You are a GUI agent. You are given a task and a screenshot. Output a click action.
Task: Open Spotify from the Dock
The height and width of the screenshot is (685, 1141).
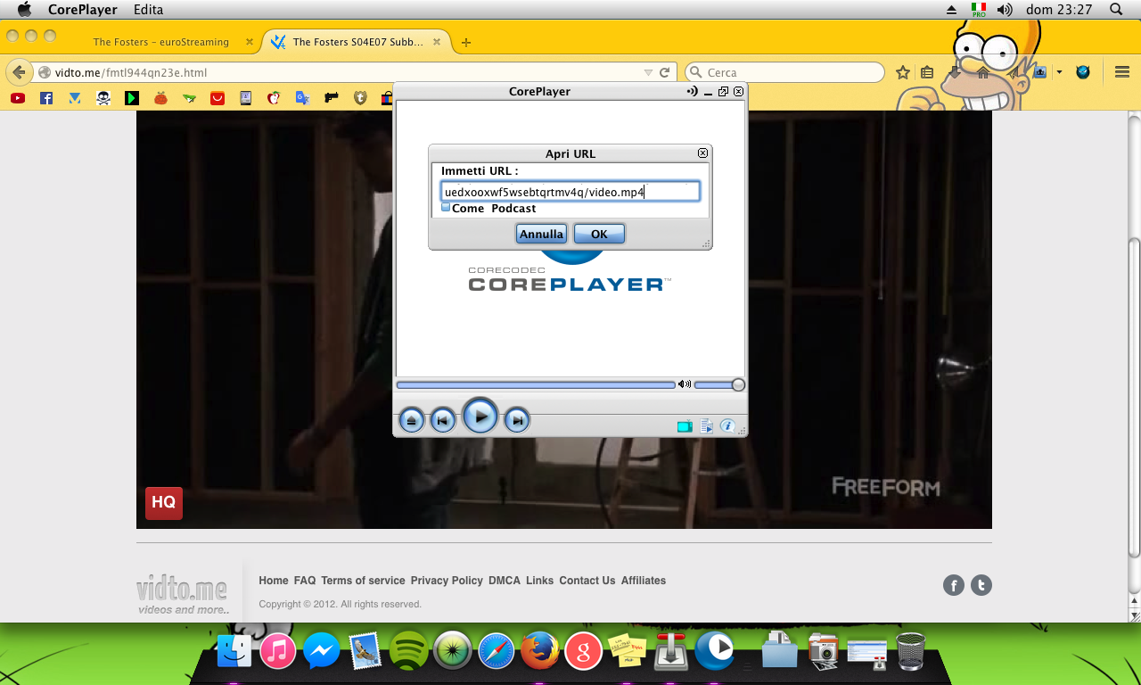pos(409,651)
